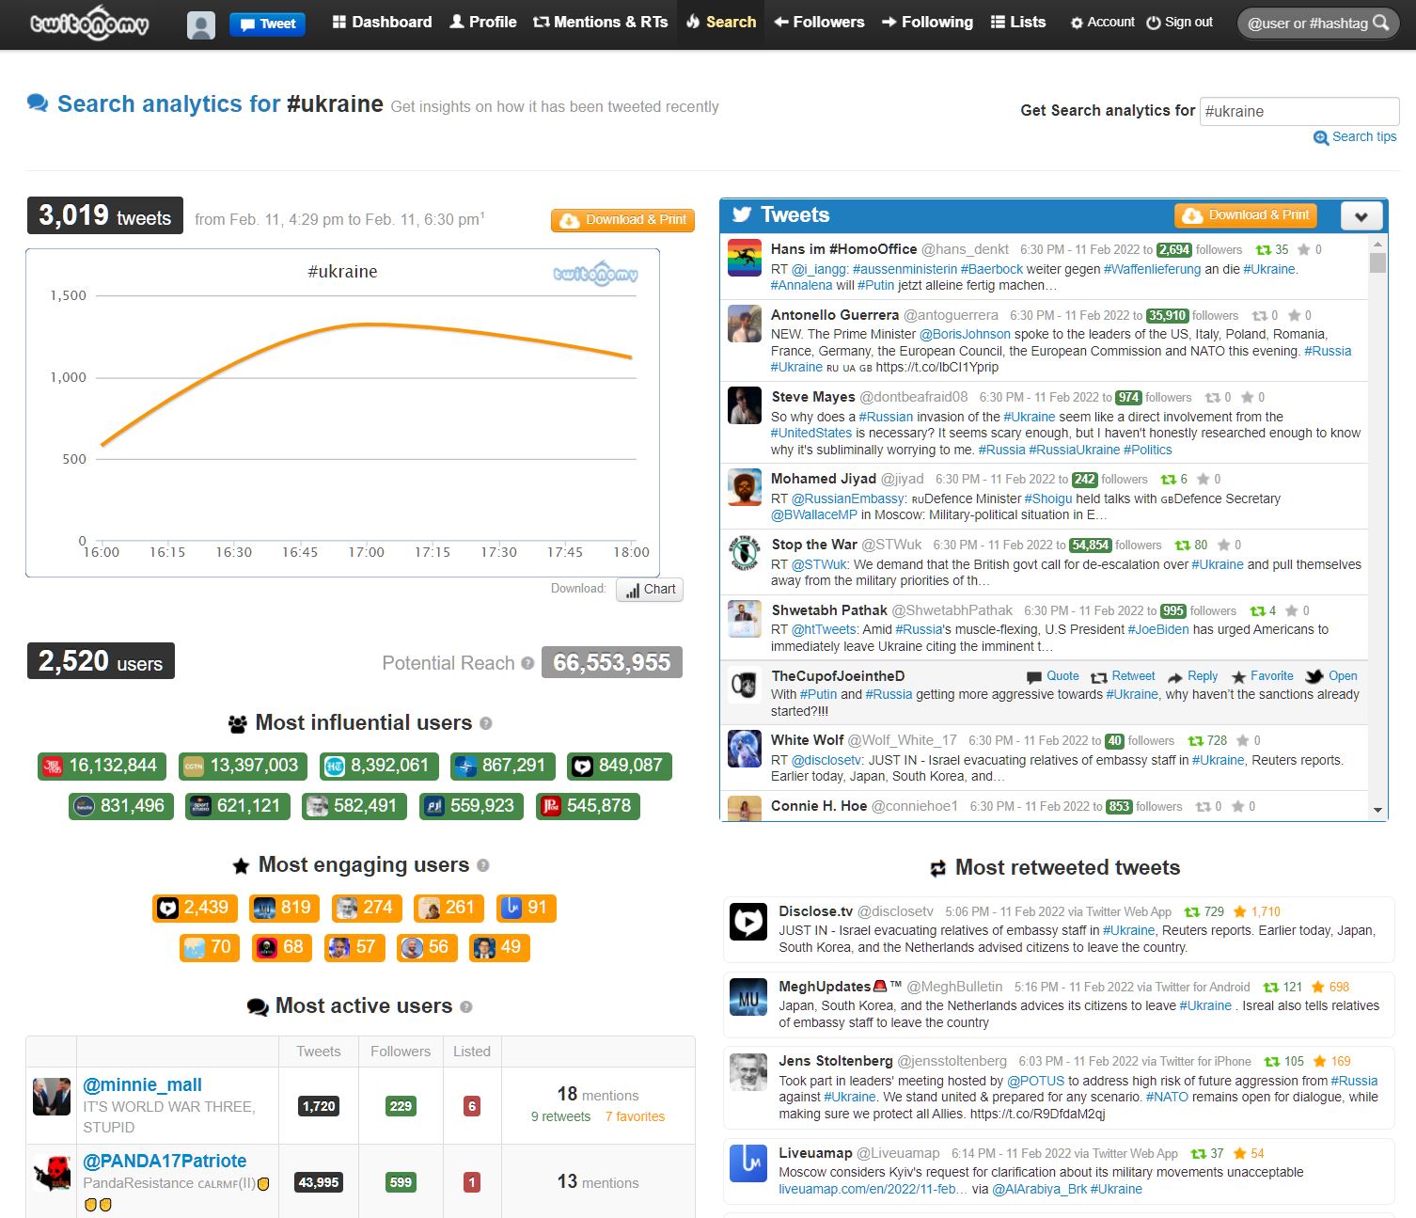The image size is (1416, 1218).
Task: Click Most engaging users help icon
Action: pos(483,865)
